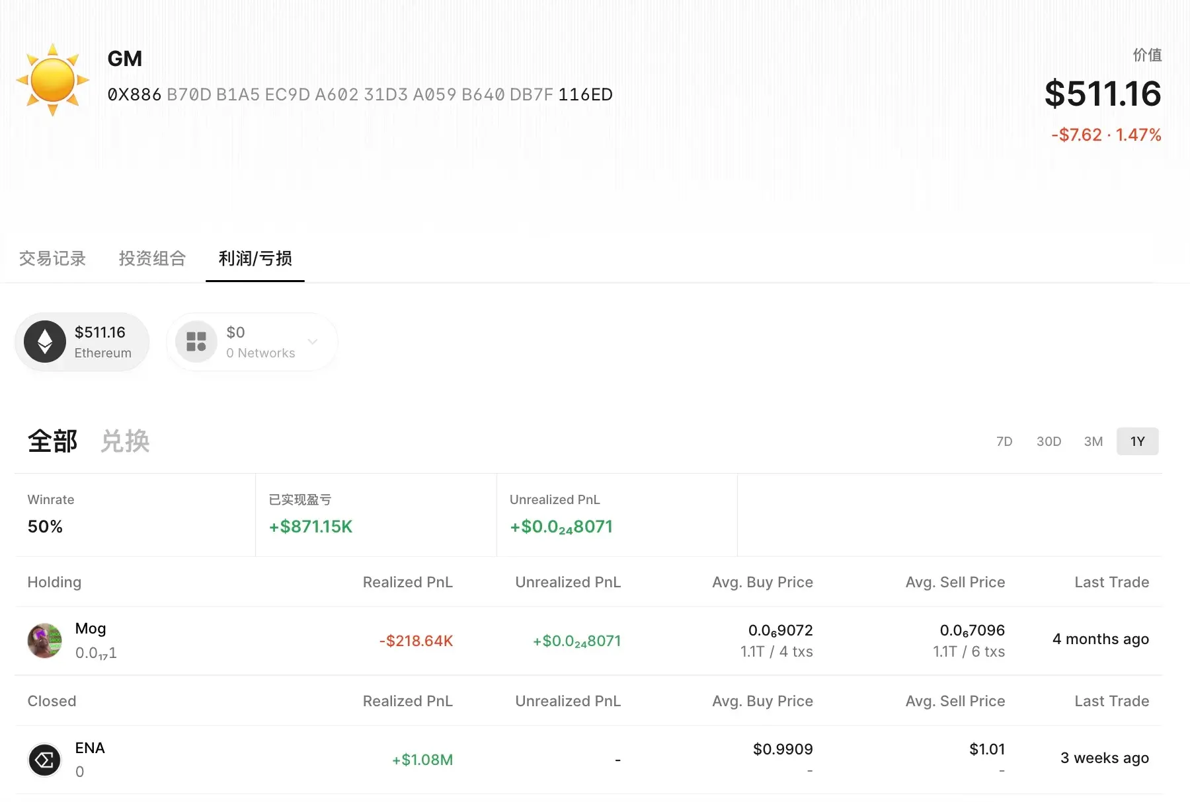Image resolution: width=1190 pixels, height=802 pixels.
Task: Click the Realized PnL header in Holding table
Action: [407, 582]
